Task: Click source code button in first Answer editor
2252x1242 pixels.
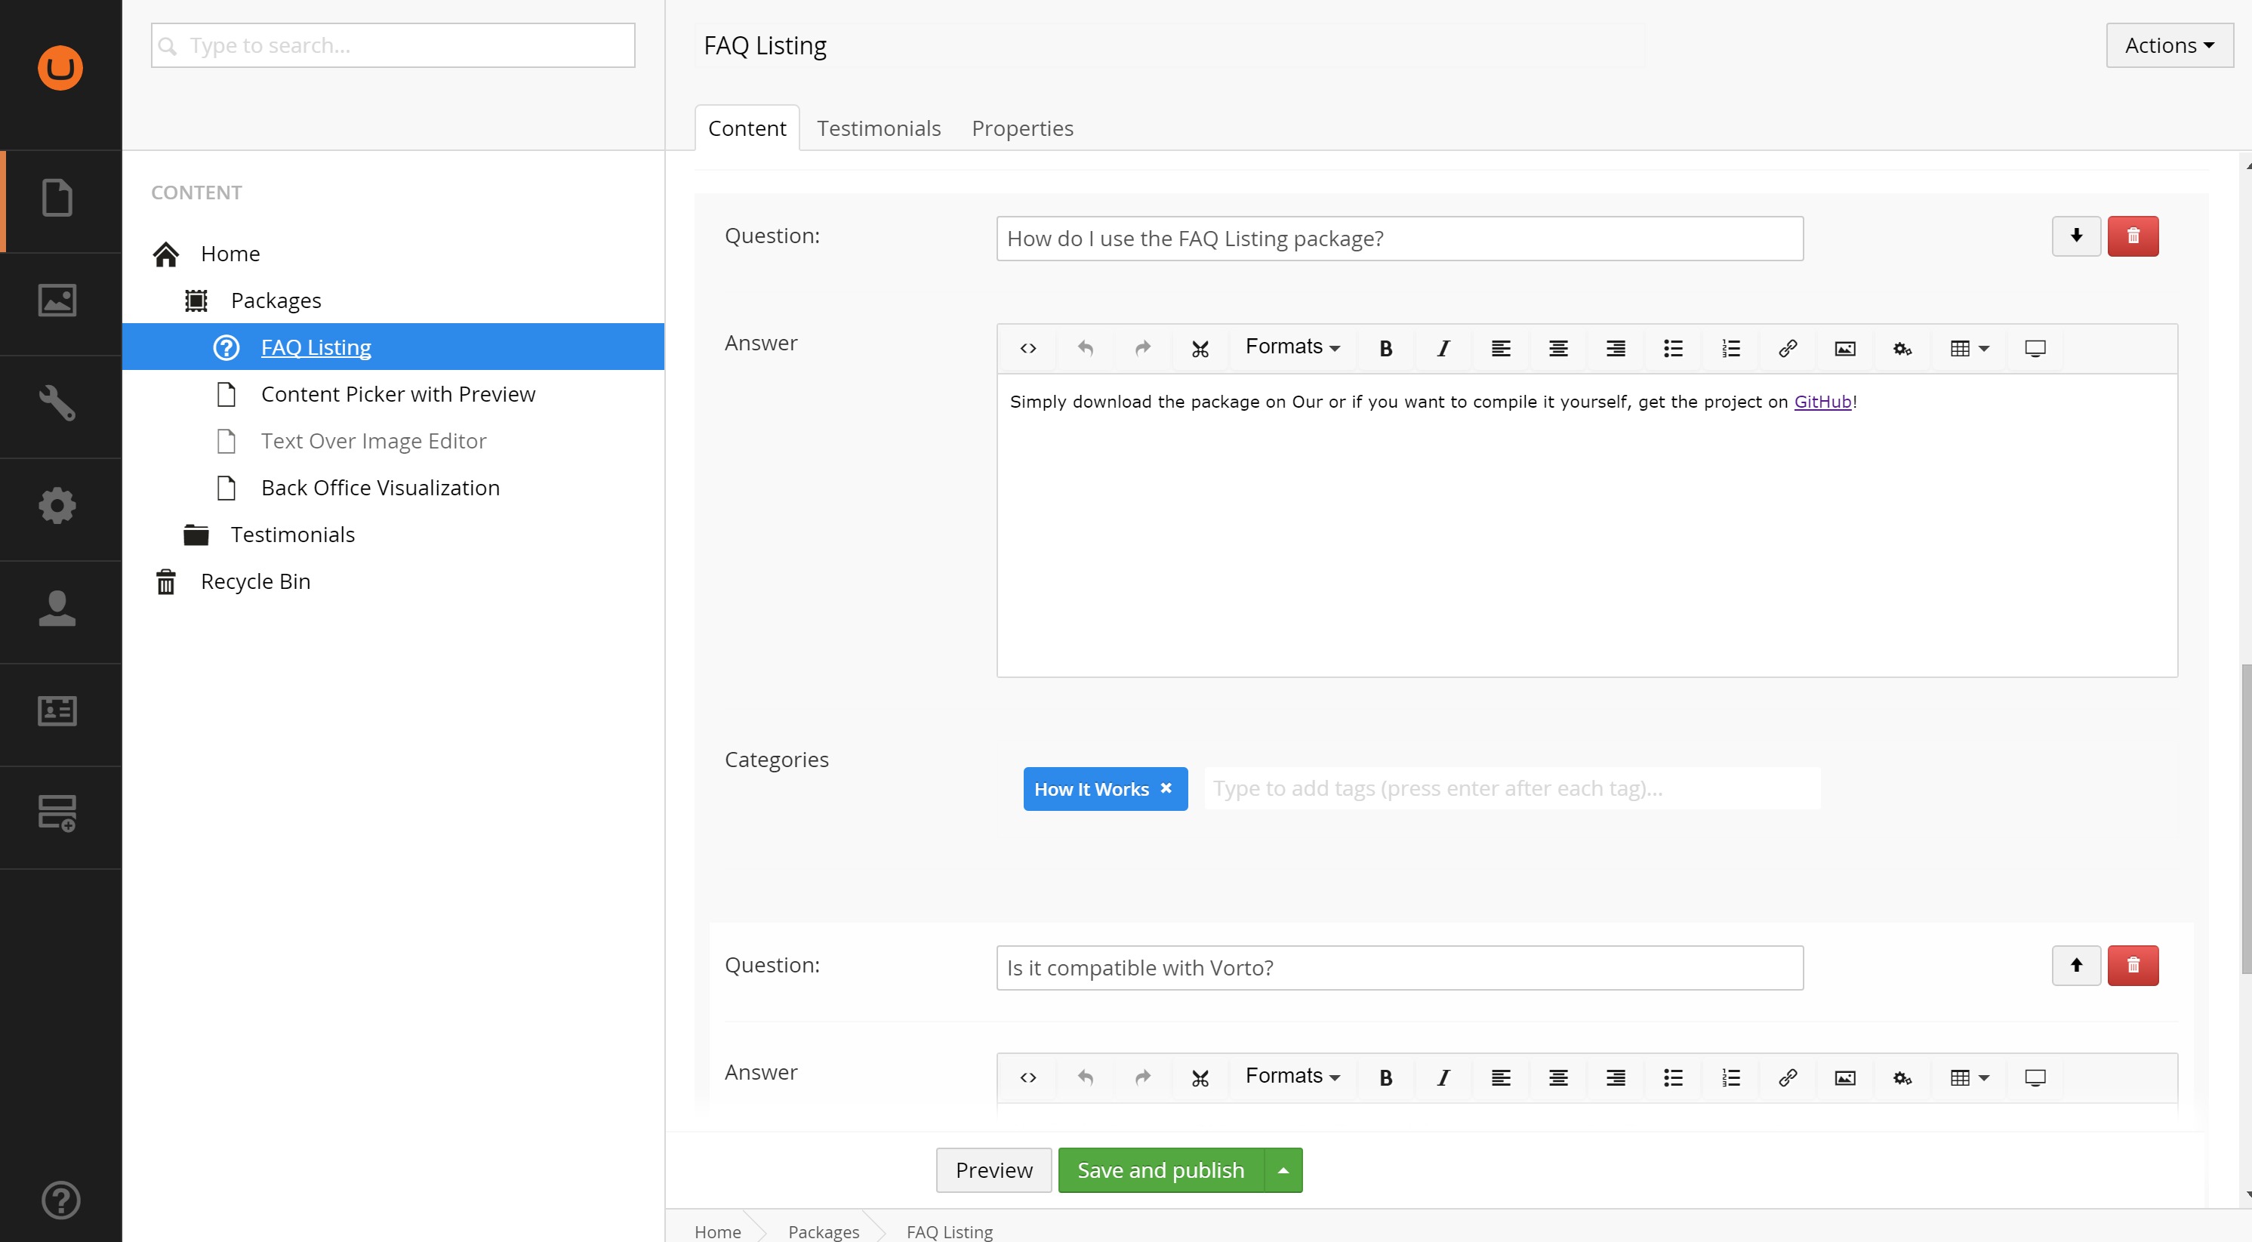Action: [1028, 349]
